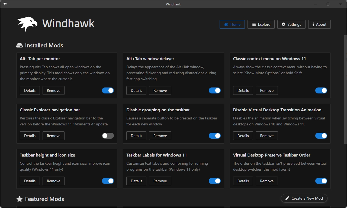Turn off Taskbar Labels for Windows 11

click(x=214, y=181)
